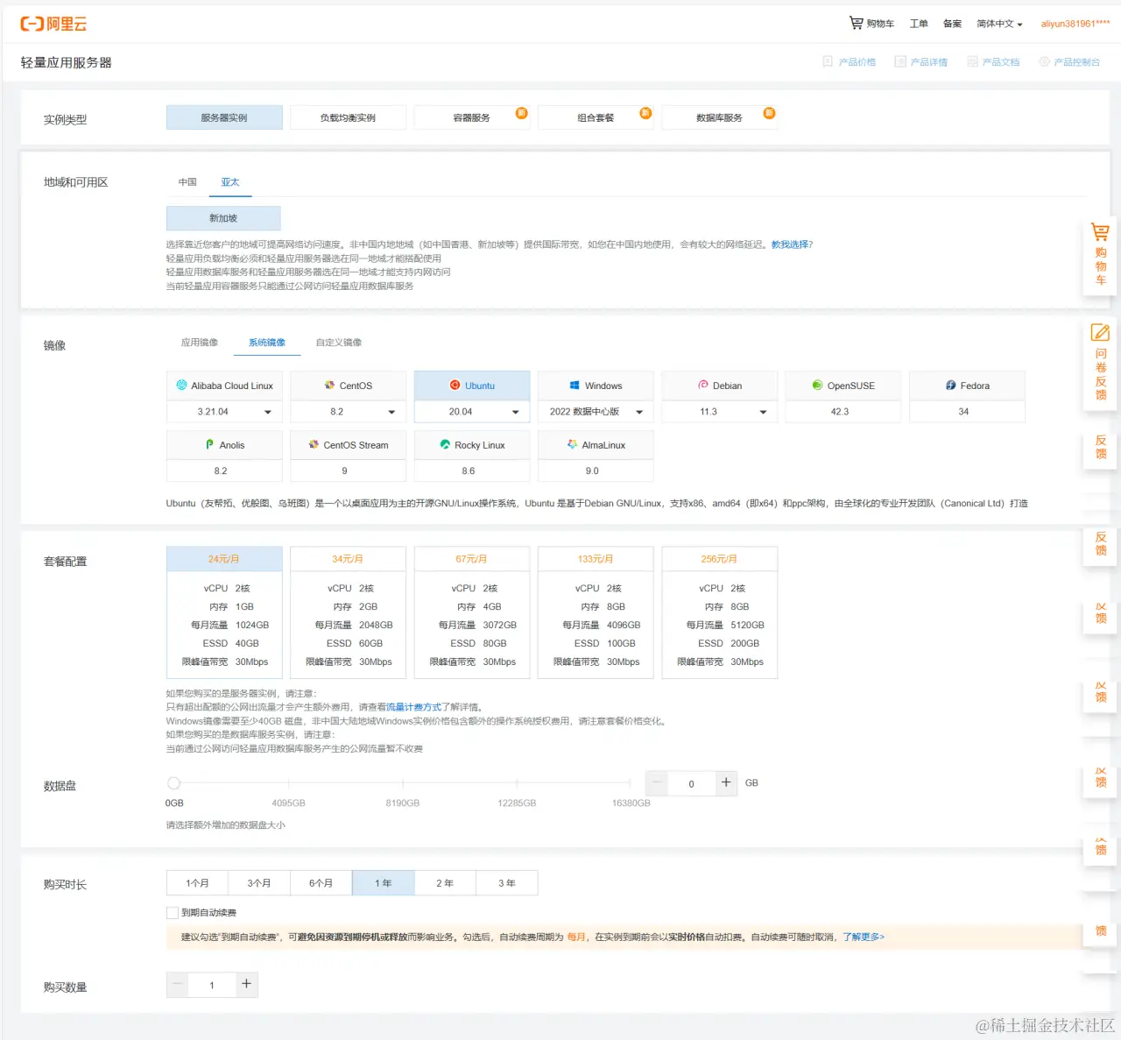The height and width of the screenshot is (1040, 1121).
Task: Click the AlmaLinux logo icon
Action: tap(572, 444)
